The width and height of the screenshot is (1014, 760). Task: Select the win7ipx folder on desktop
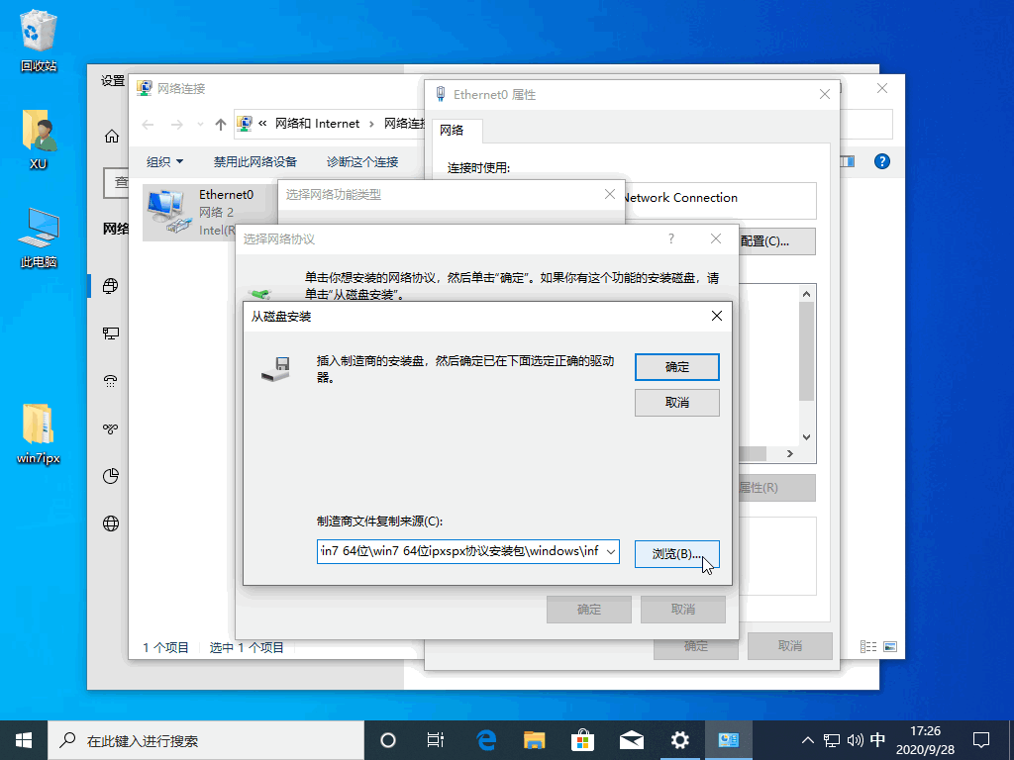click(39, 433)
